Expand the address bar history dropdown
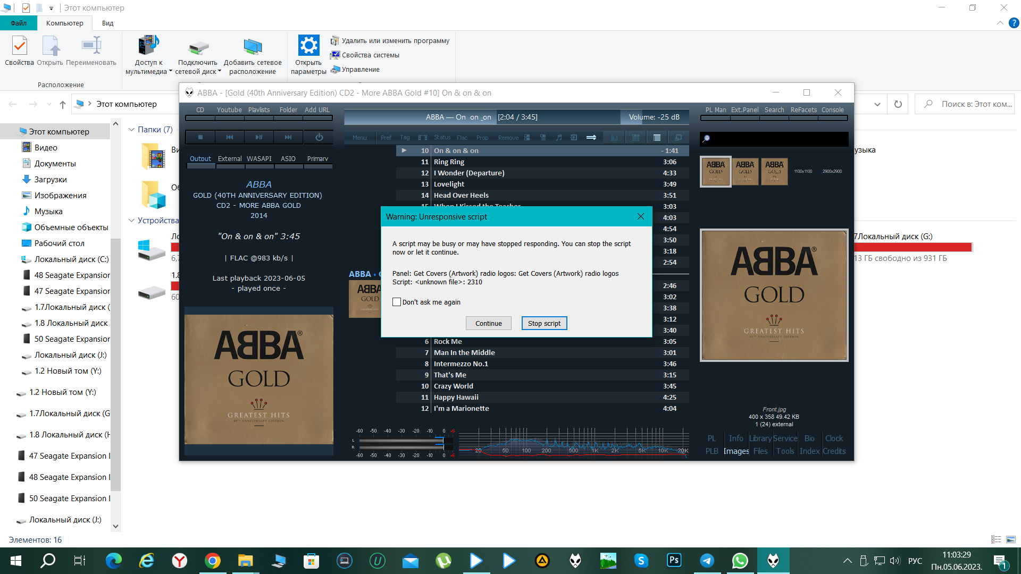This screenshot has width=1021, height=574. (x=877, y=104)
